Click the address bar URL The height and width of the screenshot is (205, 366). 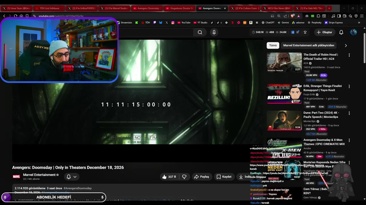[x=61, y=16]
